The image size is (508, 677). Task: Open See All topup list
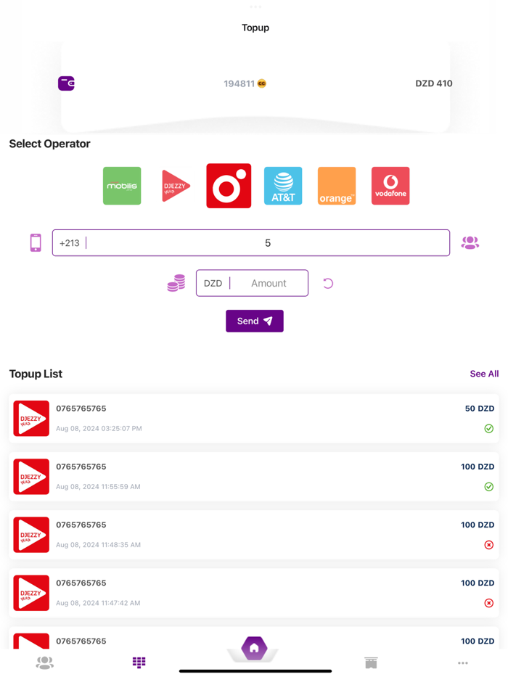484,374
